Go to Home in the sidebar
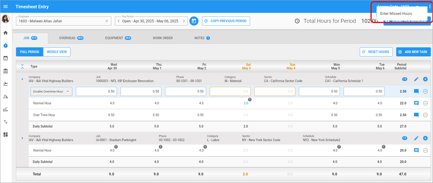The width and height of the screenshot is (433, 183). 5,33
